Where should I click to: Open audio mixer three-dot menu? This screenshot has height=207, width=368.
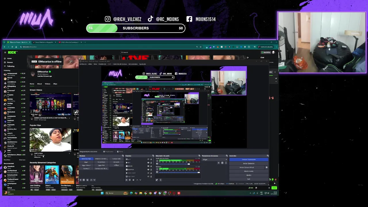tap(160, 180)
